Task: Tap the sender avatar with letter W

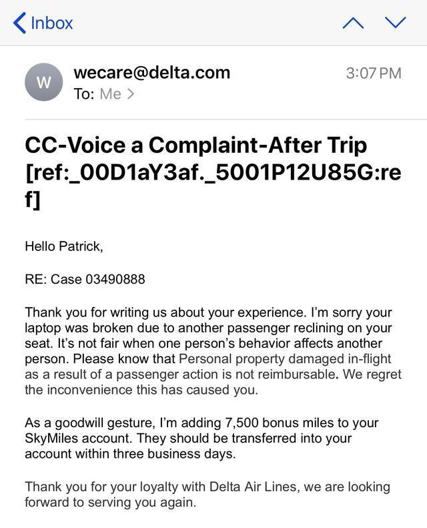Action: coord(43,83)
